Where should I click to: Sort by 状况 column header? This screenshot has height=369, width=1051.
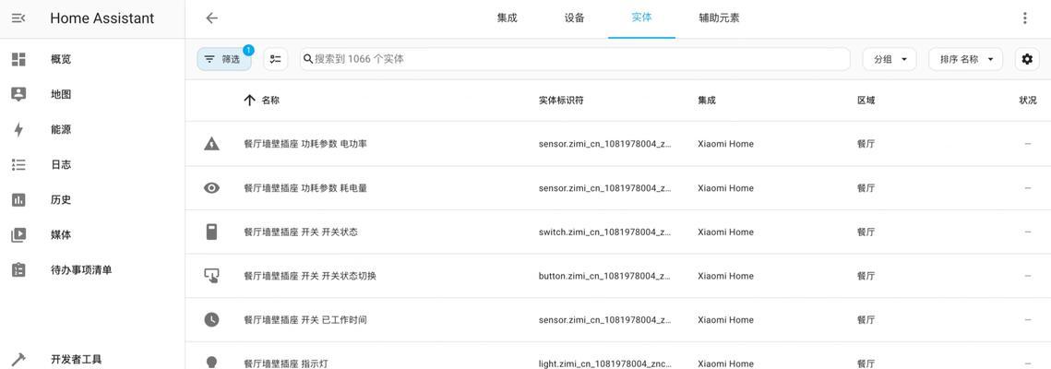point(1028,101)
